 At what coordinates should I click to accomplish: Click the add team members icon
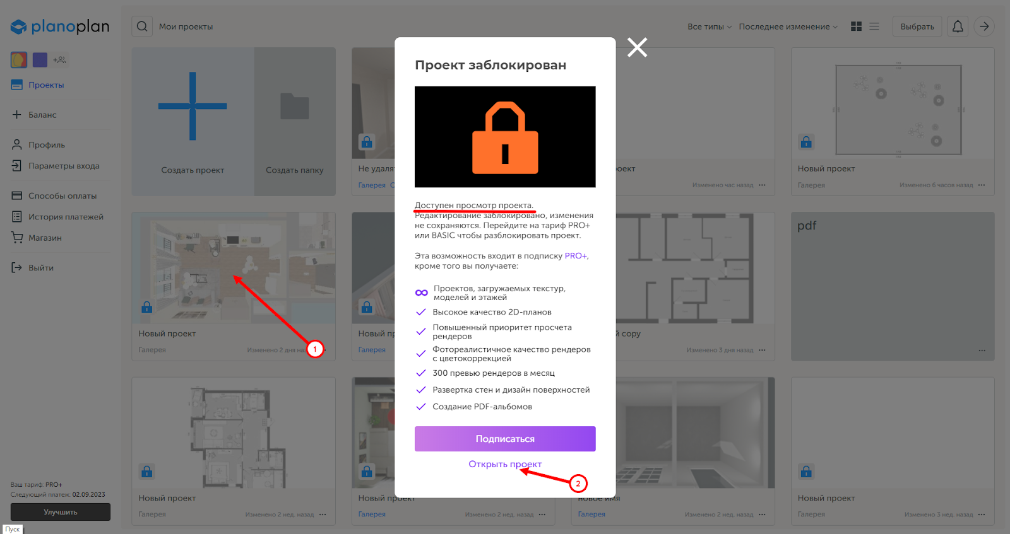coord(59,60)
